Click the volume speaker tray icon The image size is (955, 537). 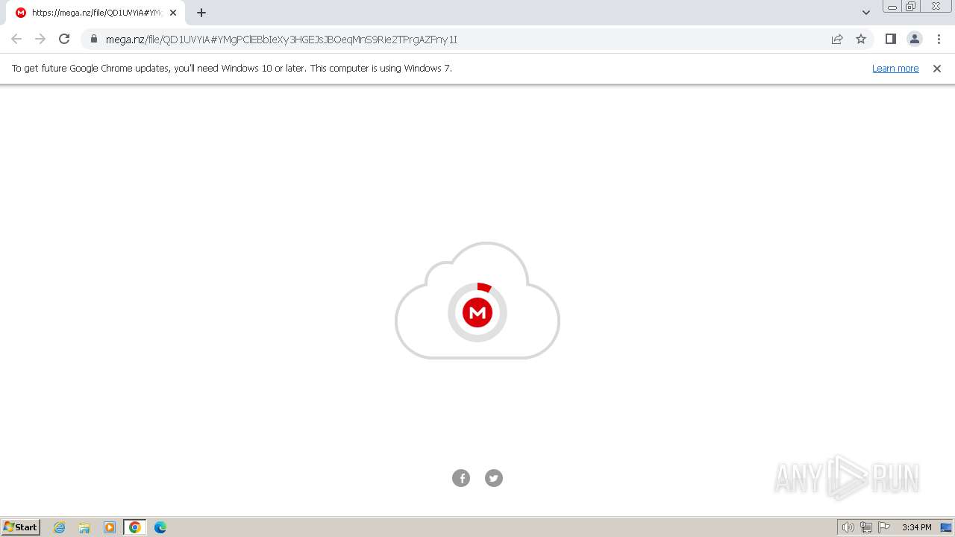848,527
